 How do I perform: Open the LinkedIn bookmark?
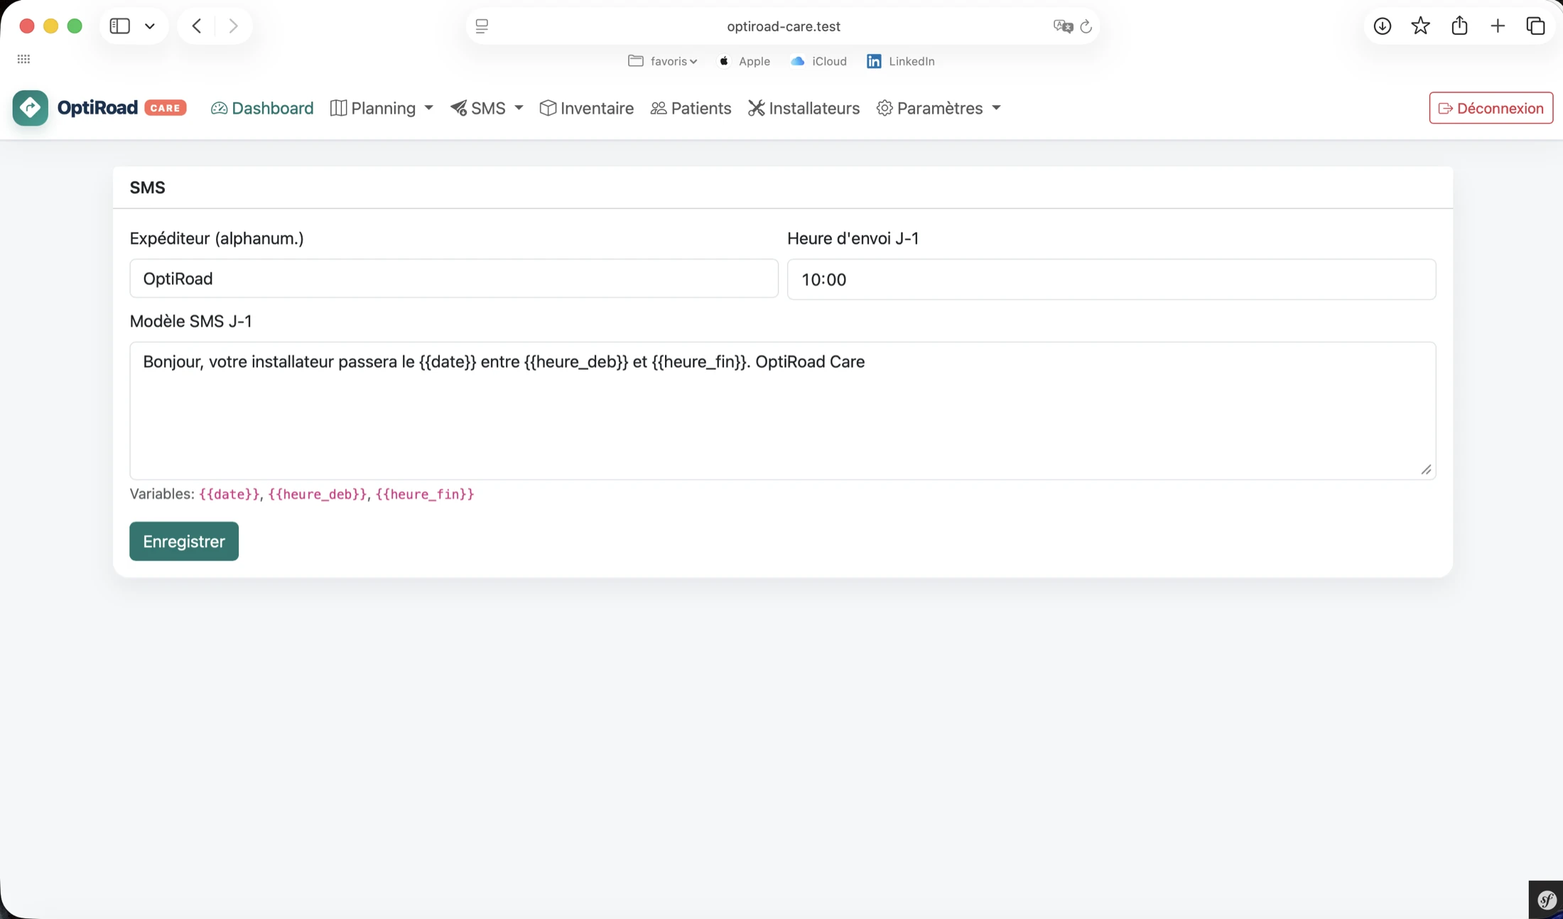[900, 61]
